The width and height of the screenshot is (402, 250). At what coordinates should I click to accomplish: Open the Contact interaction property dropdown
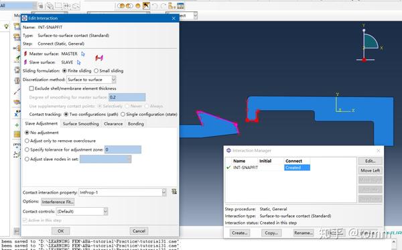click(x=164, y=192)
